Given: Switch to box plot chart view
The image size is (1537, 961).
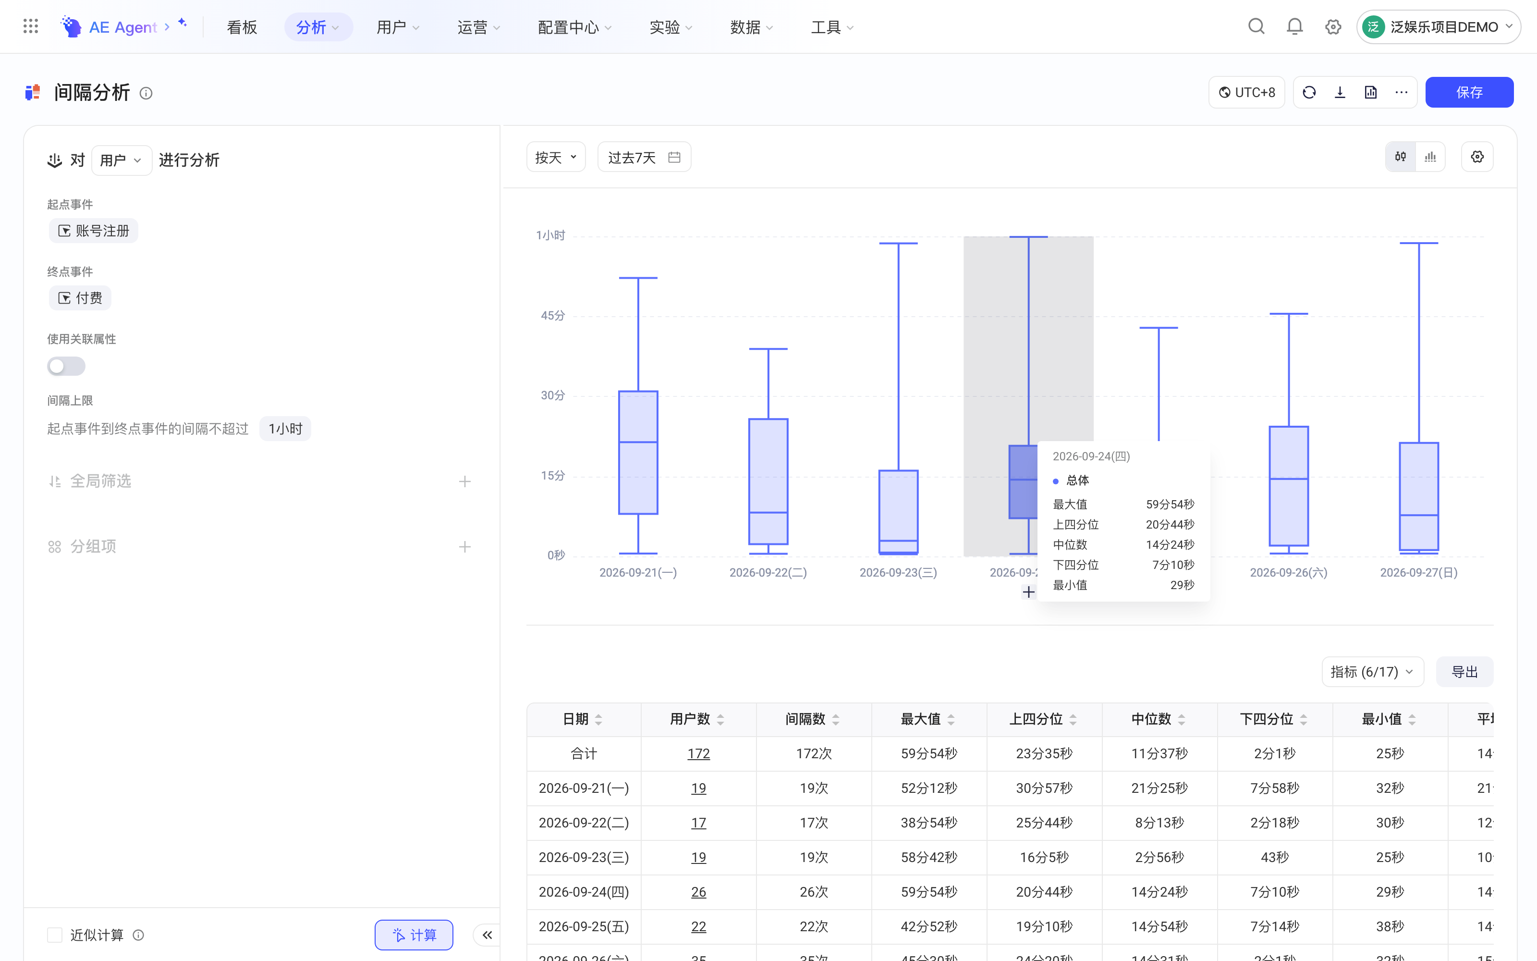Looking at the screenshot, I should point(1401,156).
